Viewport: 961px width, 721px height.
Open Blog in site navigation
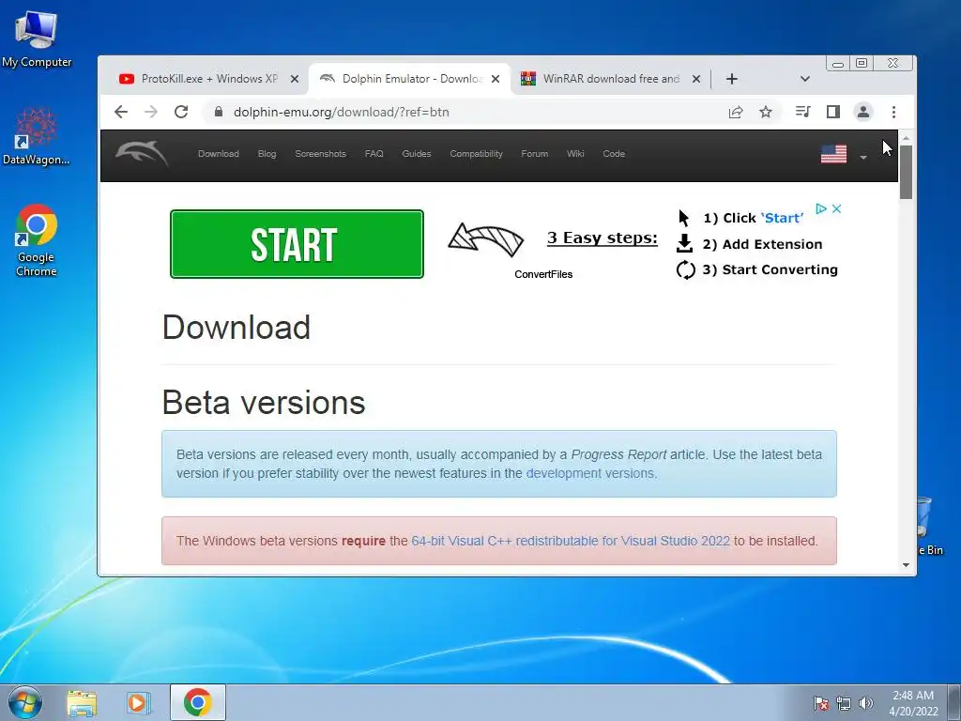coord(267,154)
